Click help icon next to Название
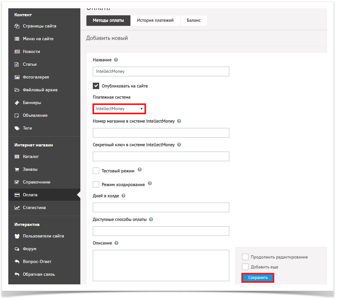The height and width of the screenshot is (300, 338). (116, 60)
